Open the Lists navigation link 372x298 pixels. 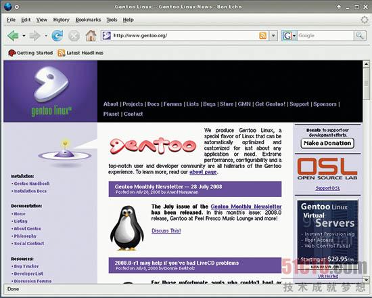click(192, 104)
